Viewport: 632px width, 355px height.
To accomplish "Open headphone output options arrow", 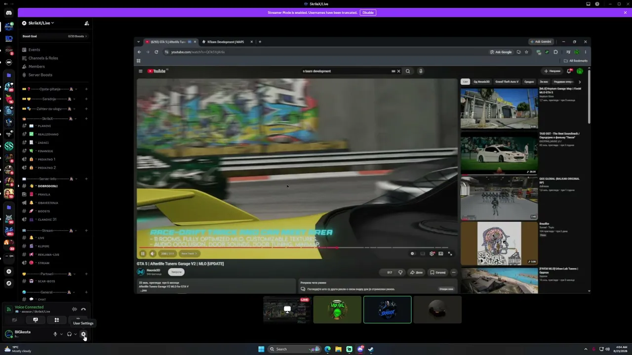I will pos(76,334).
